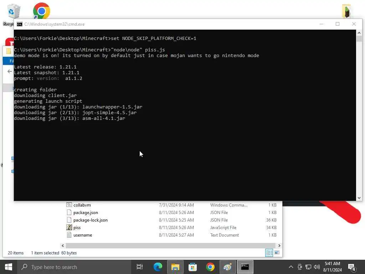
Task: Select the collabvm file name
Action: click(82, 205)
